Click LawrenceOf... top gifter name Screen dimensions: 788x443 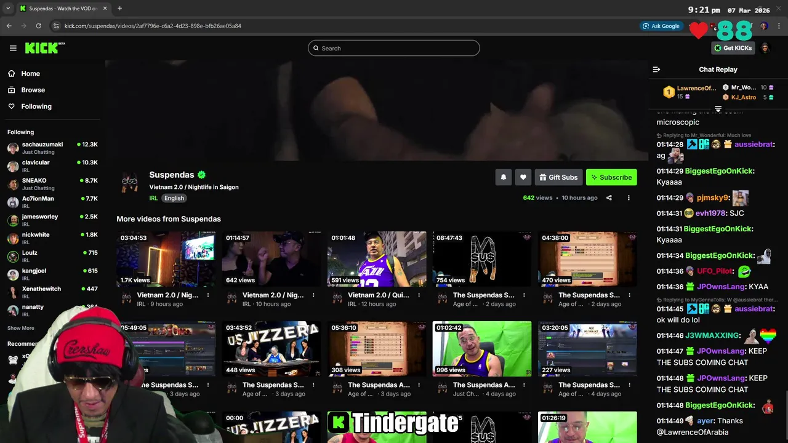click(696, 88)
